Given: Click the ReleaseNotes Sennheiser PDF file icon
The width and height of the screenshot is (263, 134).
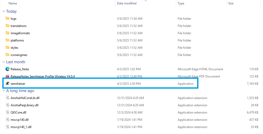Looking at the screenshot, I should click(x=8, y=76).
